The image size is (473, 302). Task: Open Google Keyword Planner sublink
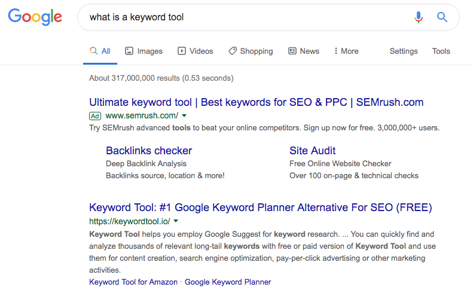(228, 282)
